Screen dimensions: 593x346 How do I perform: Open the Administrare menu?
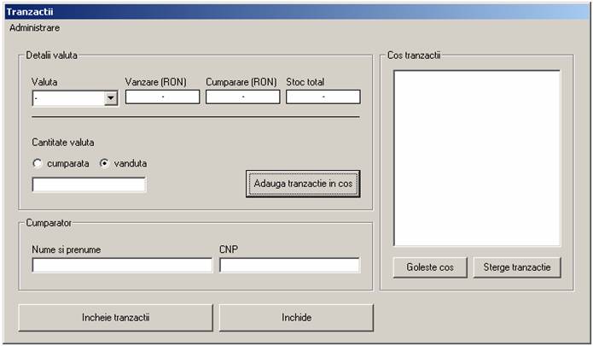[x=34, y=27]
